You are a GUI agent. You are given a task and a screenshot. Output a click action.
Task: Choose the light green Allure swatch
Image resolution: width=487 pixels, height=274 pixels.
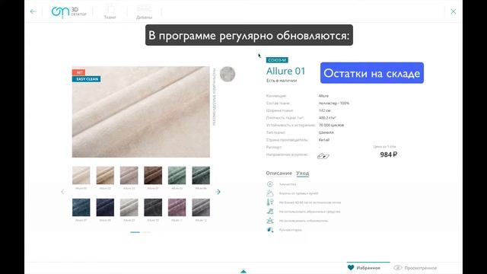point(177,175)
